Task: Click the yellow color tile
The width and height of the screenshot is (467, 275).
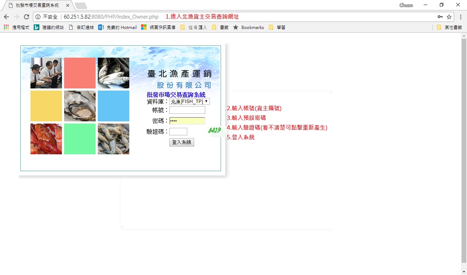Action: tap(46, 106)
